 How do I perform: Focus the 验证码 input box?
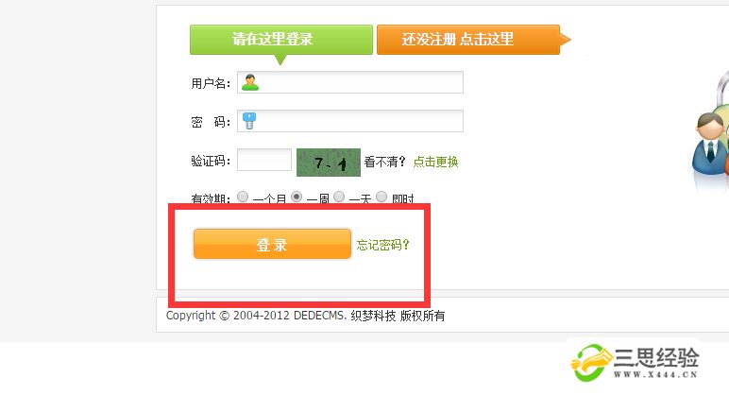click(264, 160)
